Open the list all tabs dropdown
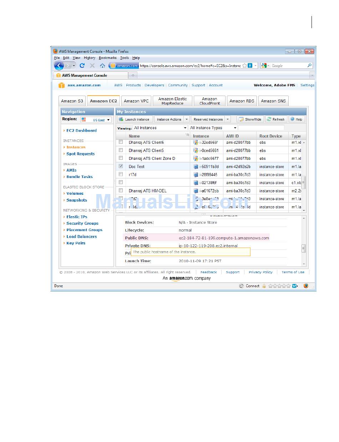The image size is (339, 442). [312, 76]
